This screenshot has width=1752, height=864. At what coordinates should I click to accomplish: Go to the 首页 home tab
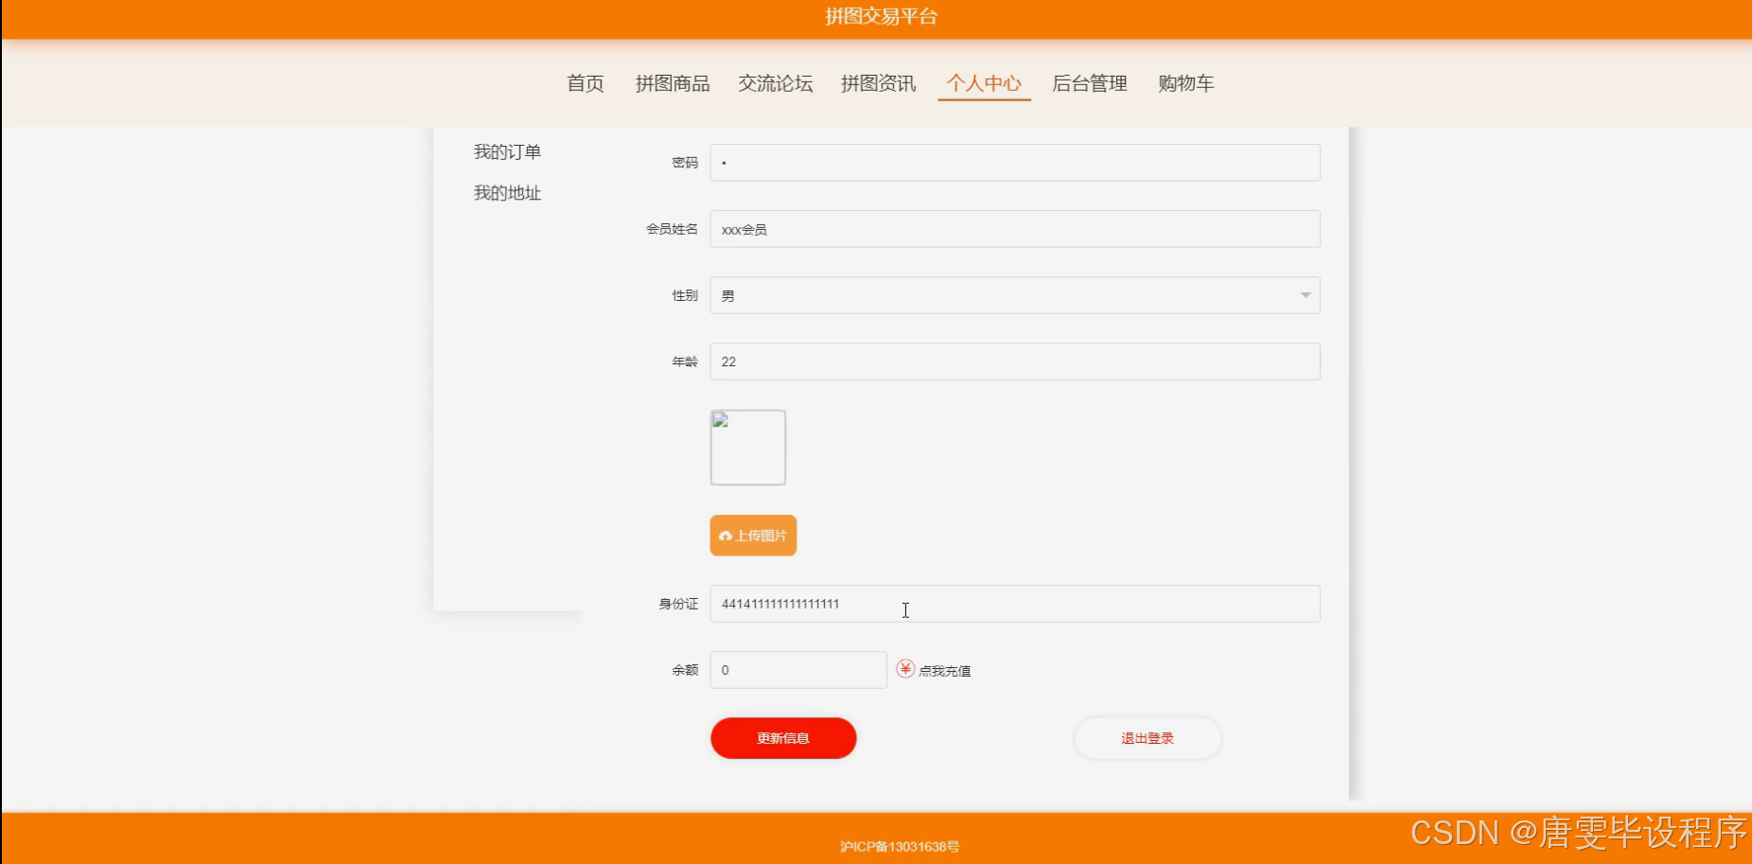586,83
